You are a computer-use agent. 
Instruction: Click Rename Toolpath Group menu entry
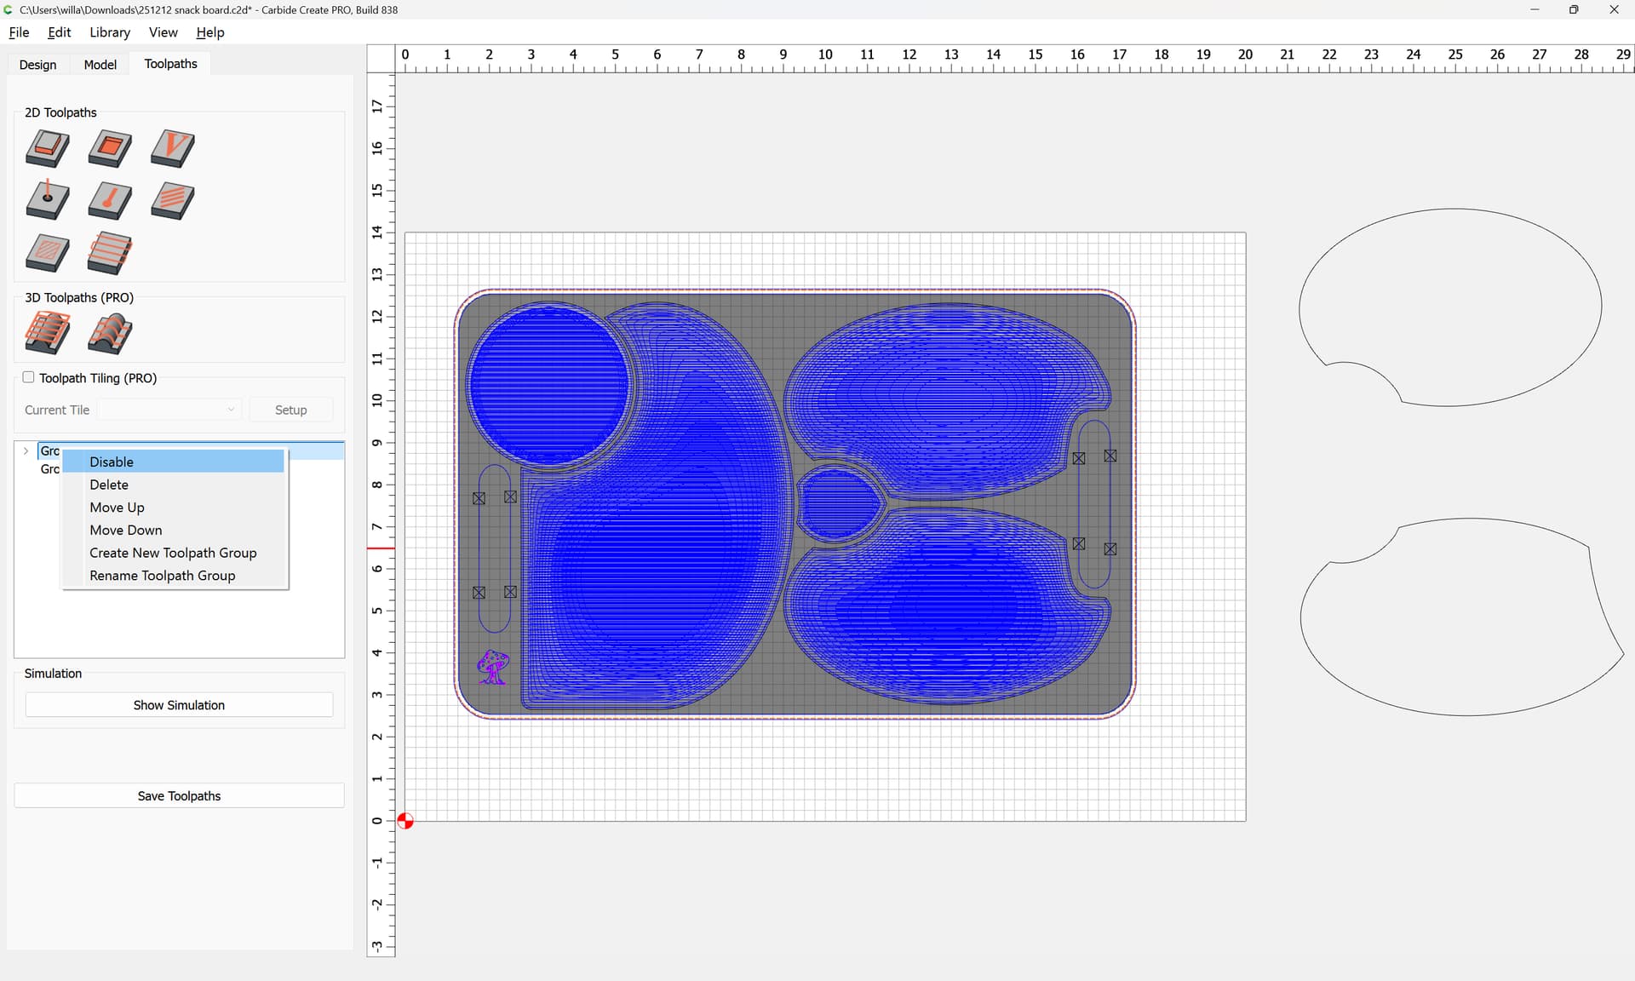tap(162, 576)
